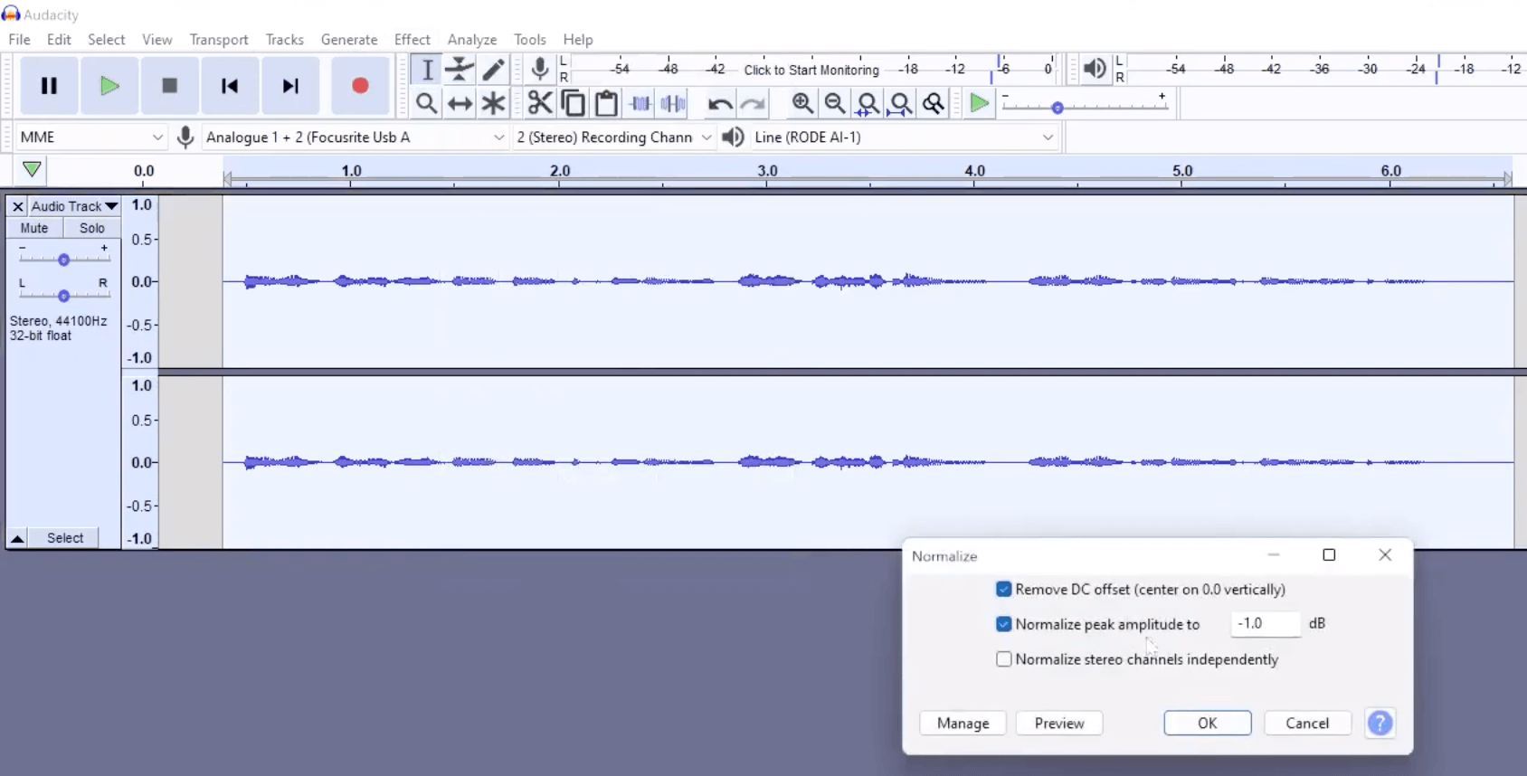Image resolution: width=1527 pixels, height=776 pixels.
Task: Open the Select menu
Action: (x=106, y=40)
